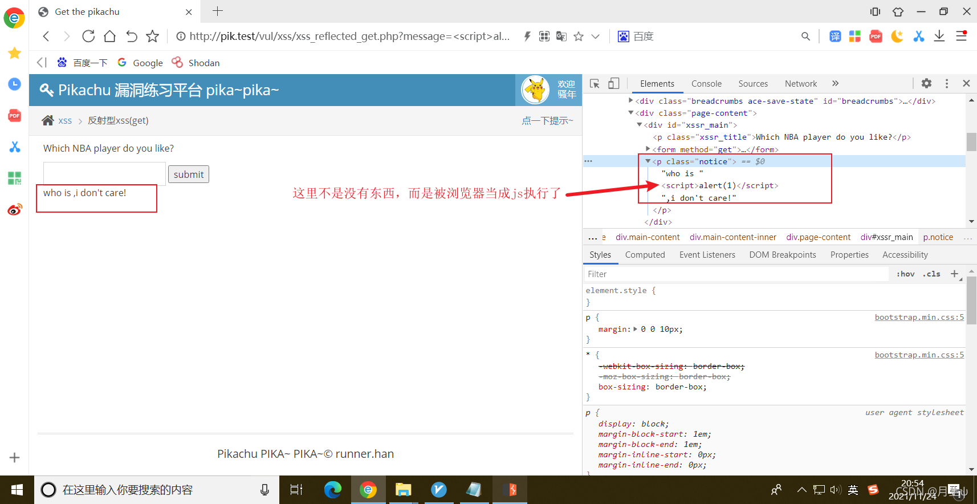
Task: Collapse the p class notice node
Action: pos(648,161)
